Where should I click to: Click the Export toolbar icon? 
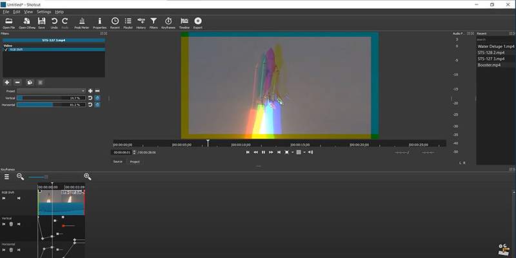197,23
